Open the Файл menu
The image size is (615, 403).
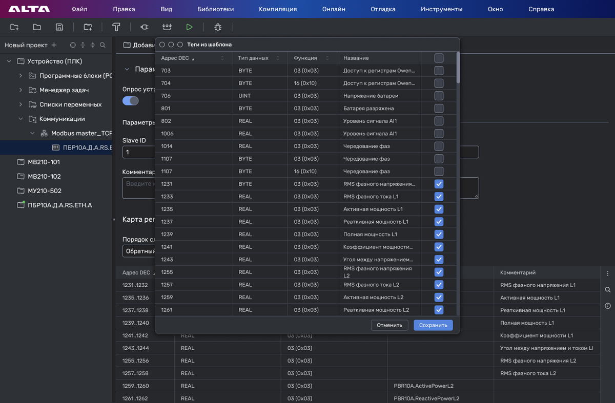tap(79, 9)
